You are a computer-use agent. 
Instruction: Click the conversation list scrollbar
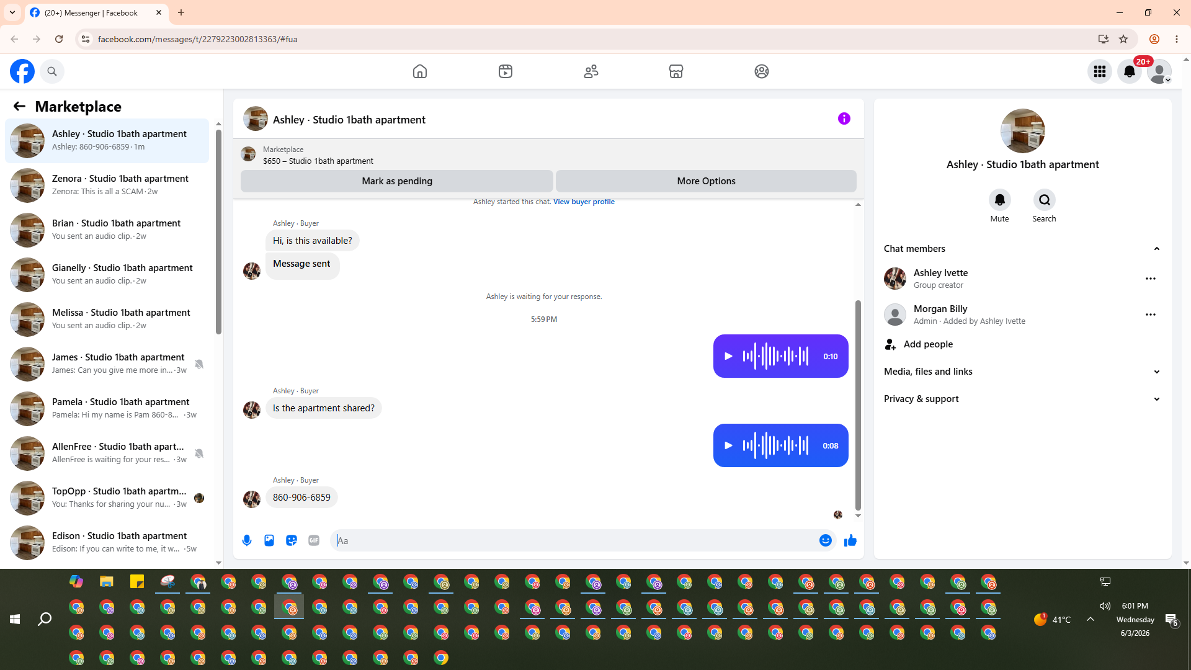click(218, 232)
